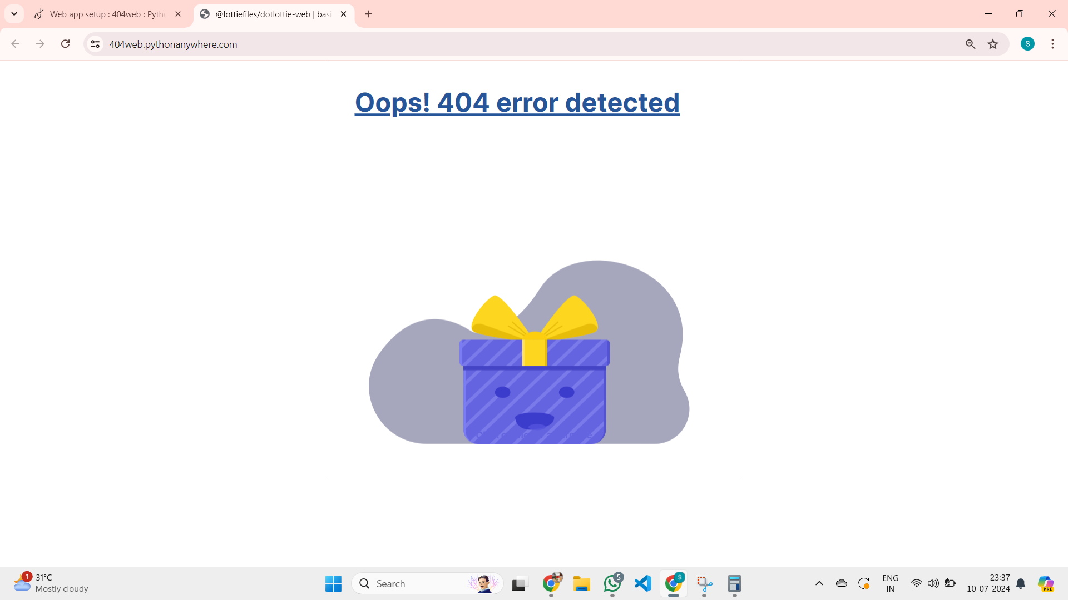The image size is (1068, 600).
Task: Open the notifications bell
Action: (x=1021, y=583)
